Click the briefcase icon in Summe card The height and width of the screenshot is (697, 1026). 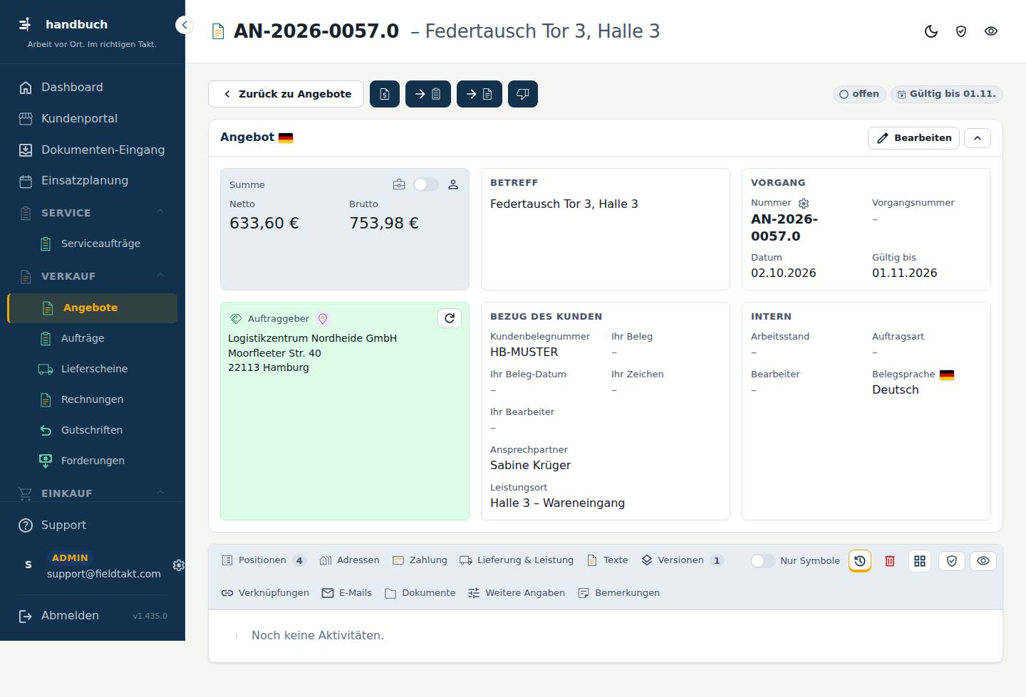(x=399, y=184)
